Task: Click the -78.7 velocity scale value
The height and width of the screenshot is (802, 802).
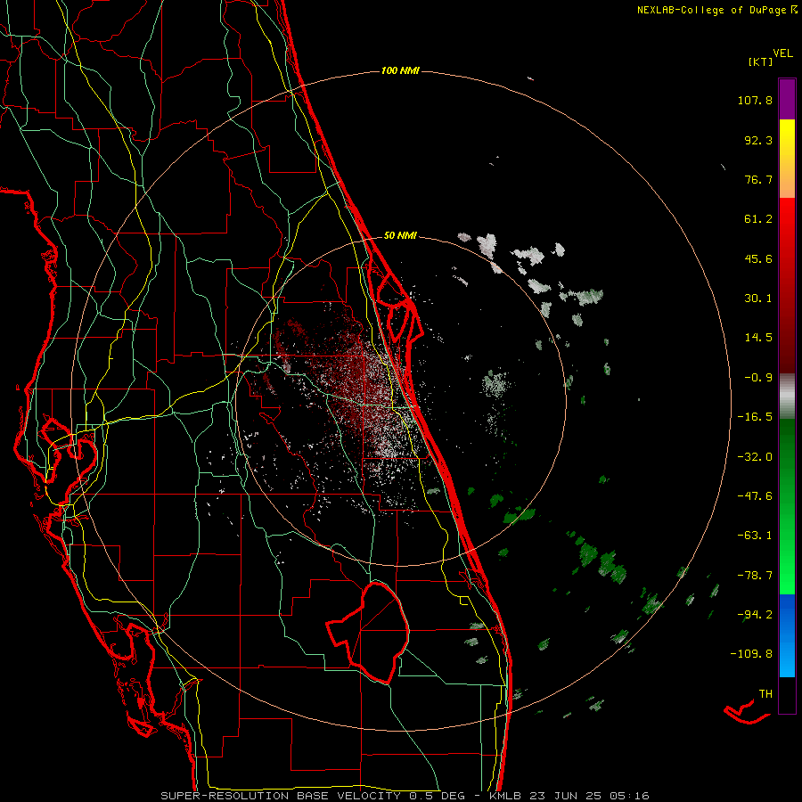Action: tap(755, 576)
